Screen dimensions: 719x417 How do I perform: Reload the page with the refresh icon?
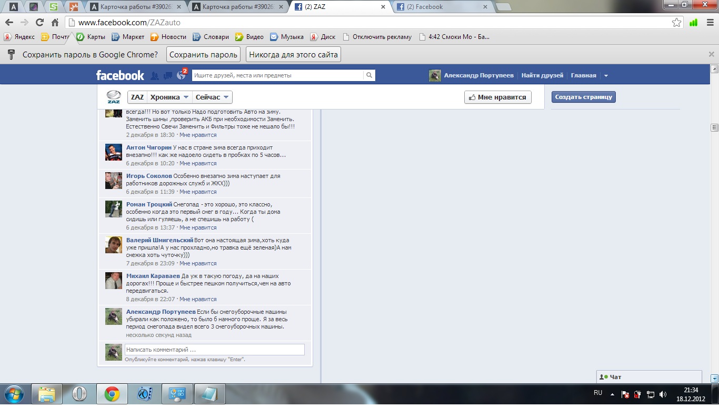(39, 23)
